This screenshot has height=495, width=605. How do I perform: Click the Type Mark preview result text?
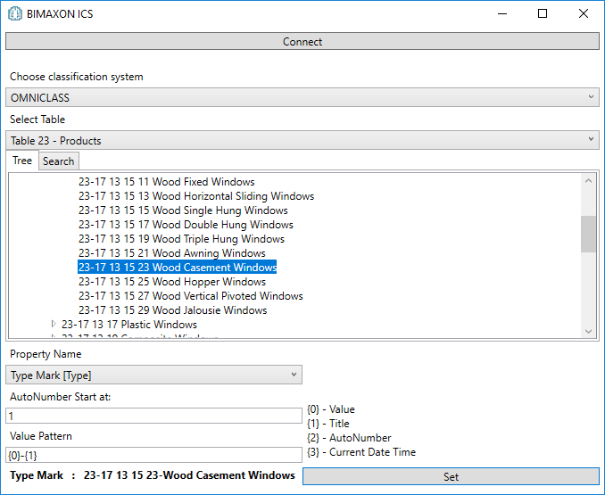(x=189, y=475)
